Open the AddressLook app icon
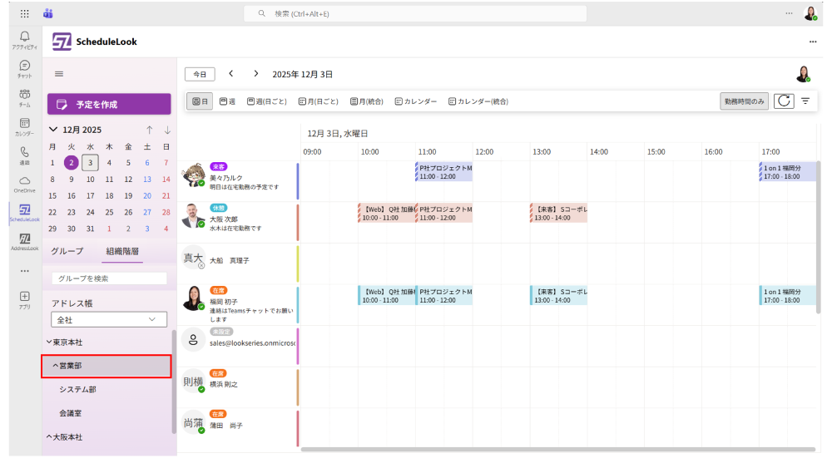Screen dimensions: 832x458 (24, 241)
